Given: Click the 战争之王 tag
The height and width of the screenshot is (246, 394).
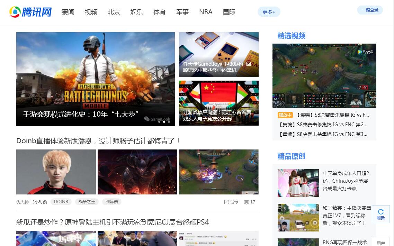Looking at the screenshot, I should (x=87, y=202).
